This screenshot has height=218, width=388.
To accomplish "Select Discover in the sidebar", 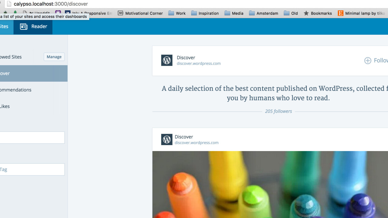I will pyautogui.click(x=30, y=73).
